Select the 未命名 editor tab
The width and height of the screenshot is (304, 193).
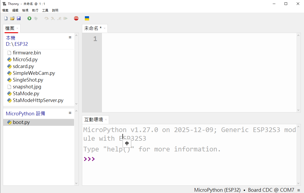pyautogui.click(x=93, y=28)
